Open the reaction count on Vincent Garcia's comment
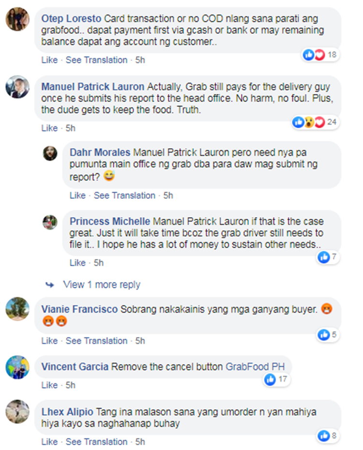This screenshot has width=363, height=450. click(277, 379)
